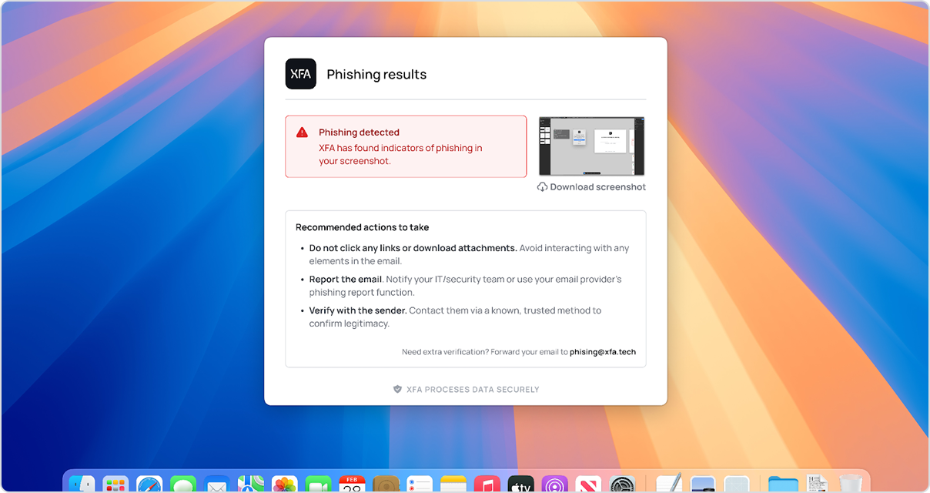This screenshot has height=493, width=930.
Task: Click 'Need extra verification?' text
Action: click(445, 352)
